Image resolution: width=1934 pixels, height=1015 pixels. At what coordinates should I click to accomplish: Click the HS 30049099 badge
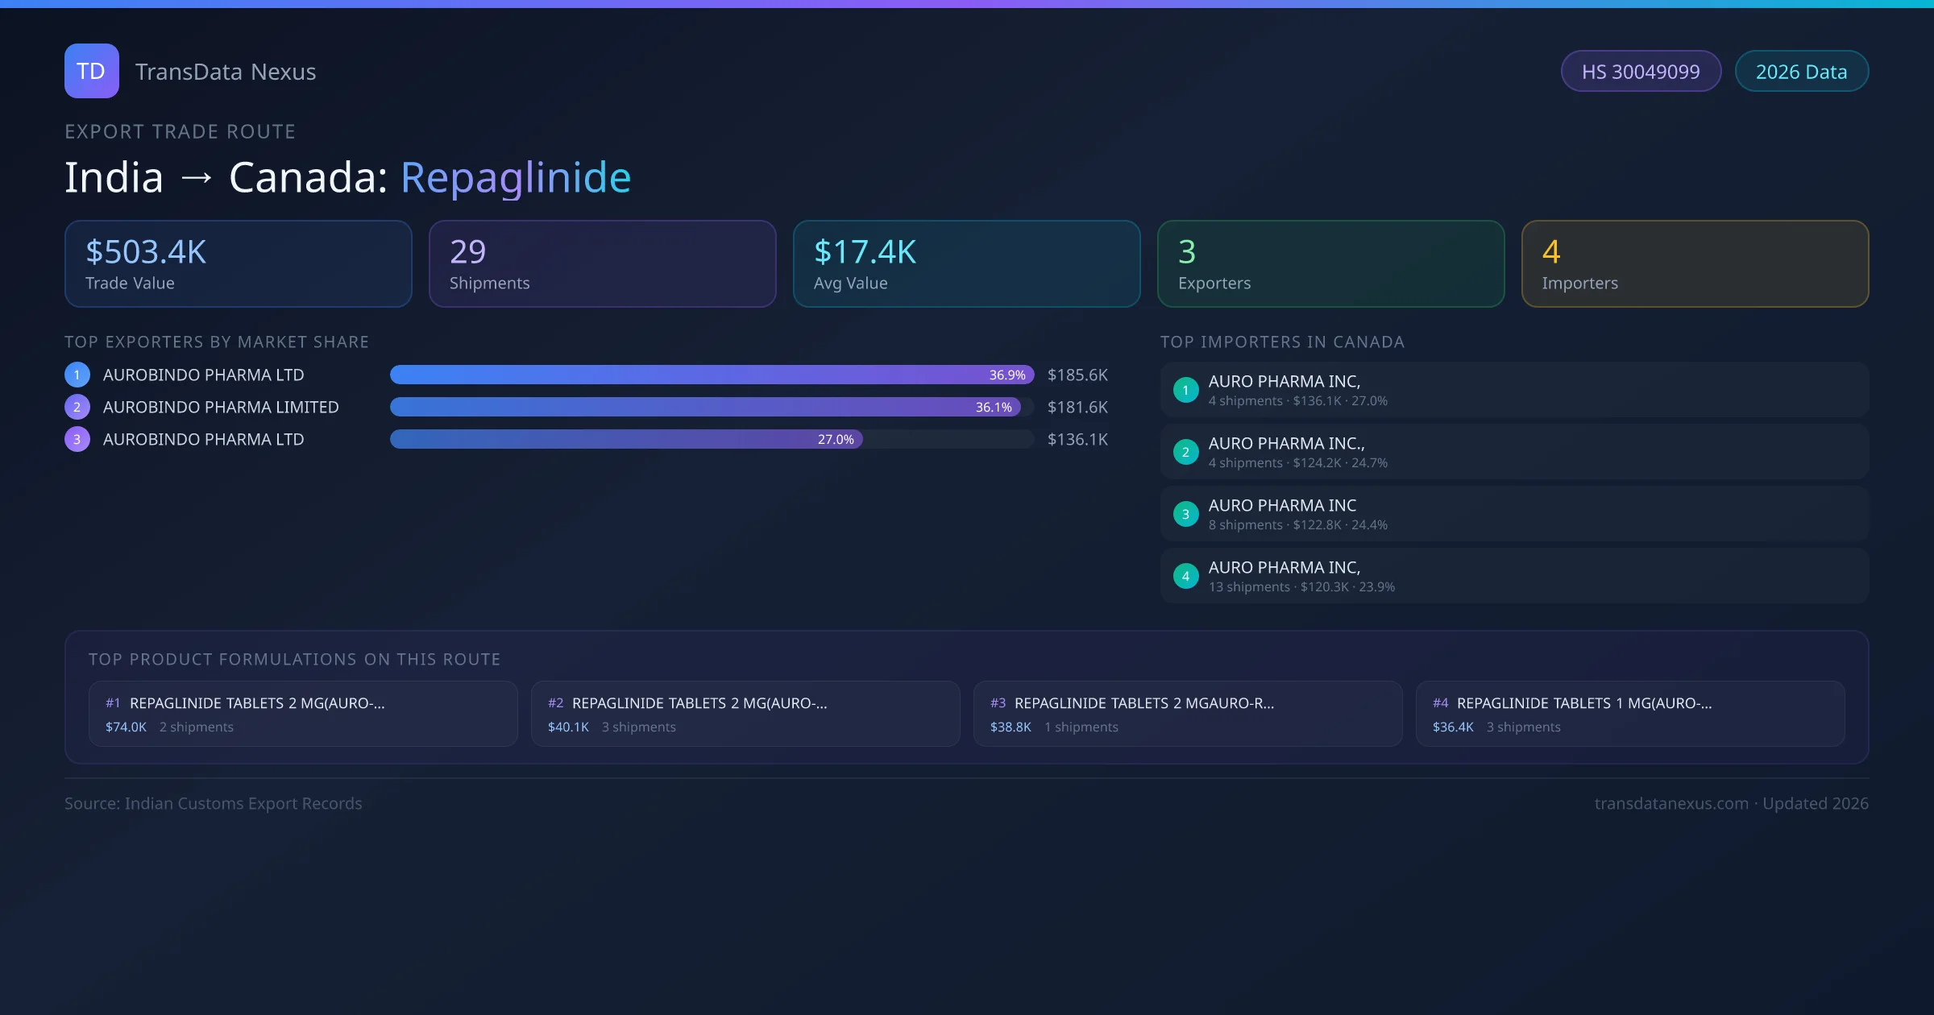coord(1640,72)
